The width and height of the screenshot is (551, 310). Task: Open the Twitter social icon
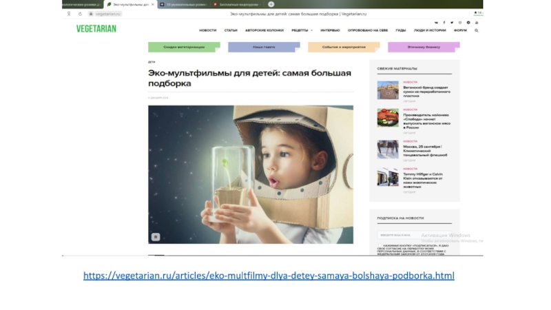pos(452,23)
